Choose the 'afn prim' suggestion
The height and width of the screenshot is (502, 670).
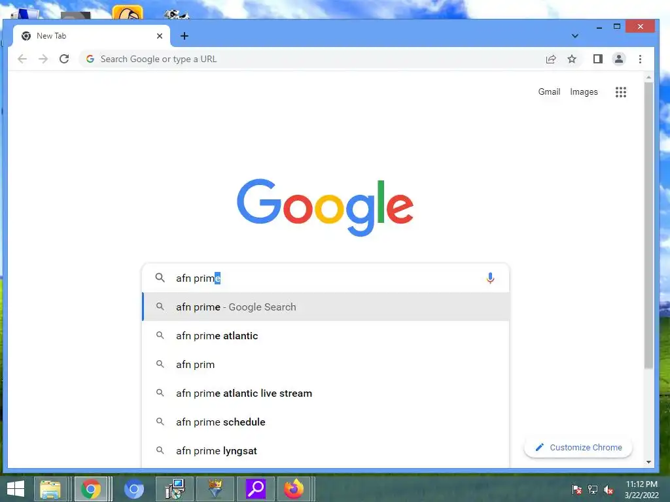point(326,365)
